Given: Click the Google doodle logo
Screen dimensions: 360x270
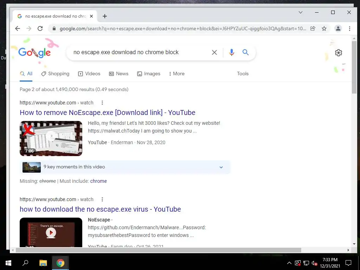Looking at the screenshot, I should 34,53.
